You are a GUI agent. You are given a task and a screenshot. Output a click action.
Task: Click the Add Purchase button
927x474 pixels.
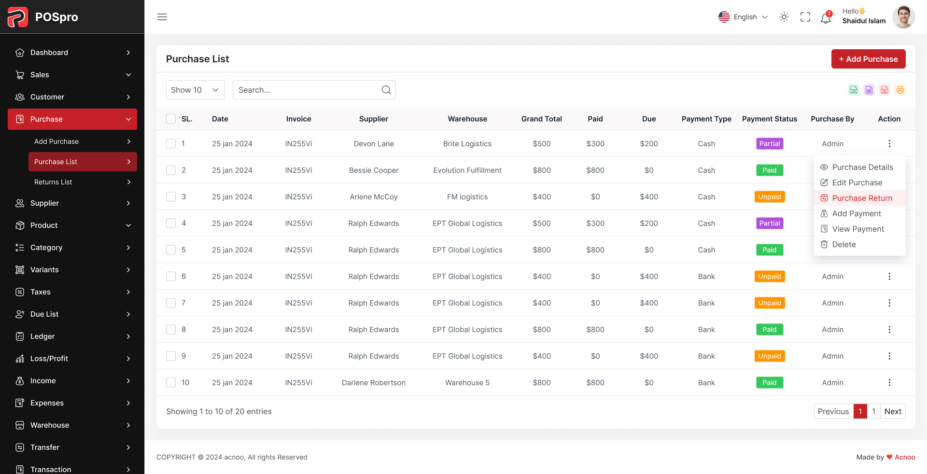(868, 58)
